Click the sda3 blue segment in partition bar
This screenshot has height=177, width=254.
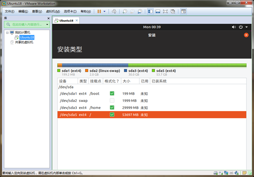[95, 65]
